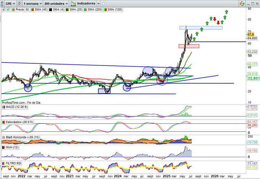Viewport: 260px width, 179px height.
Task: Click the Estocástico panel color icon
Action: click(x=3, y=122)
